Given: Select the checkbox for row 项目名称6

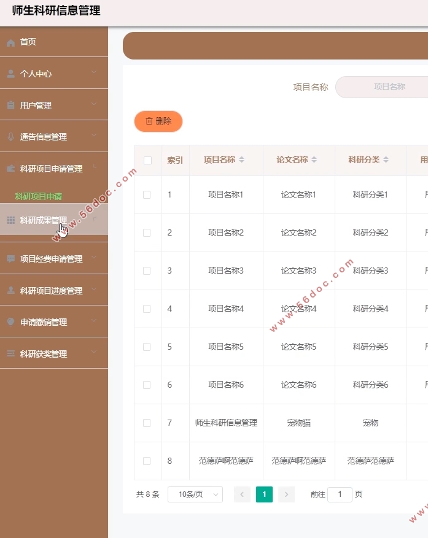Looking at the screenshot, I should click(147, 385).
